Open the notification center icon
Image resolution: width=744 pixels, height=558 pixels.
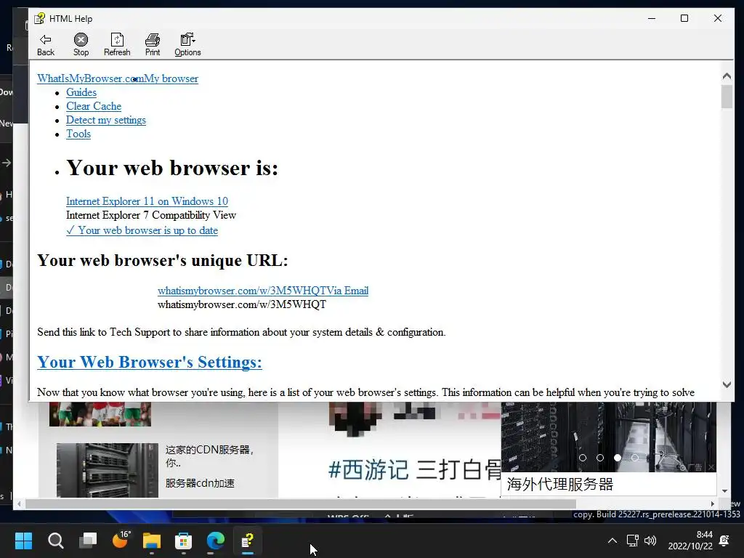(724, 541)
